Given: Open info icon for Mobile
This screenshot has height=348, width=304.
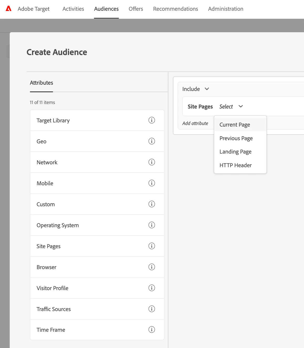Looking at the screenshot, I should click(152, 183).
